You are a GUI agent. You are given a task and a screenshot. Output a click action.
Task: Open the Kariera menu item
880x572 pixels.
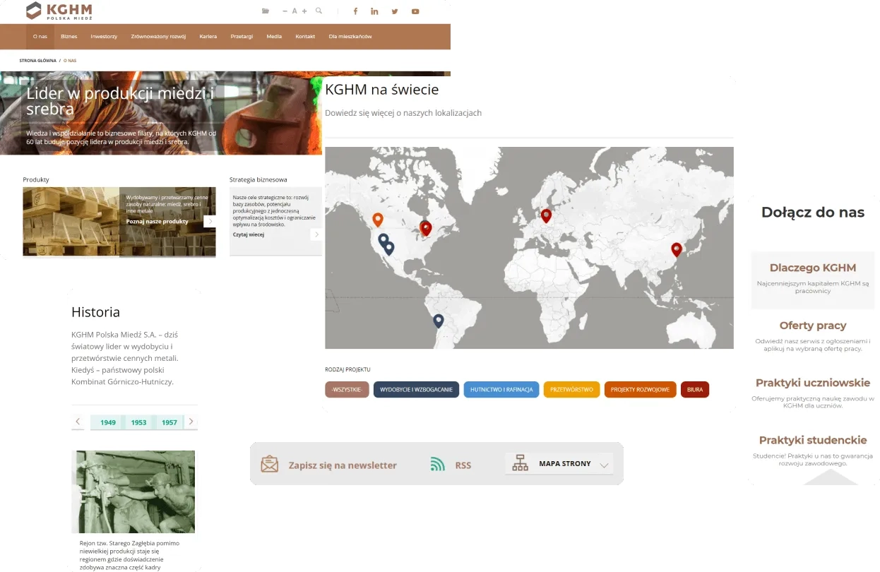pyautogui.click(x=208, y=37)
